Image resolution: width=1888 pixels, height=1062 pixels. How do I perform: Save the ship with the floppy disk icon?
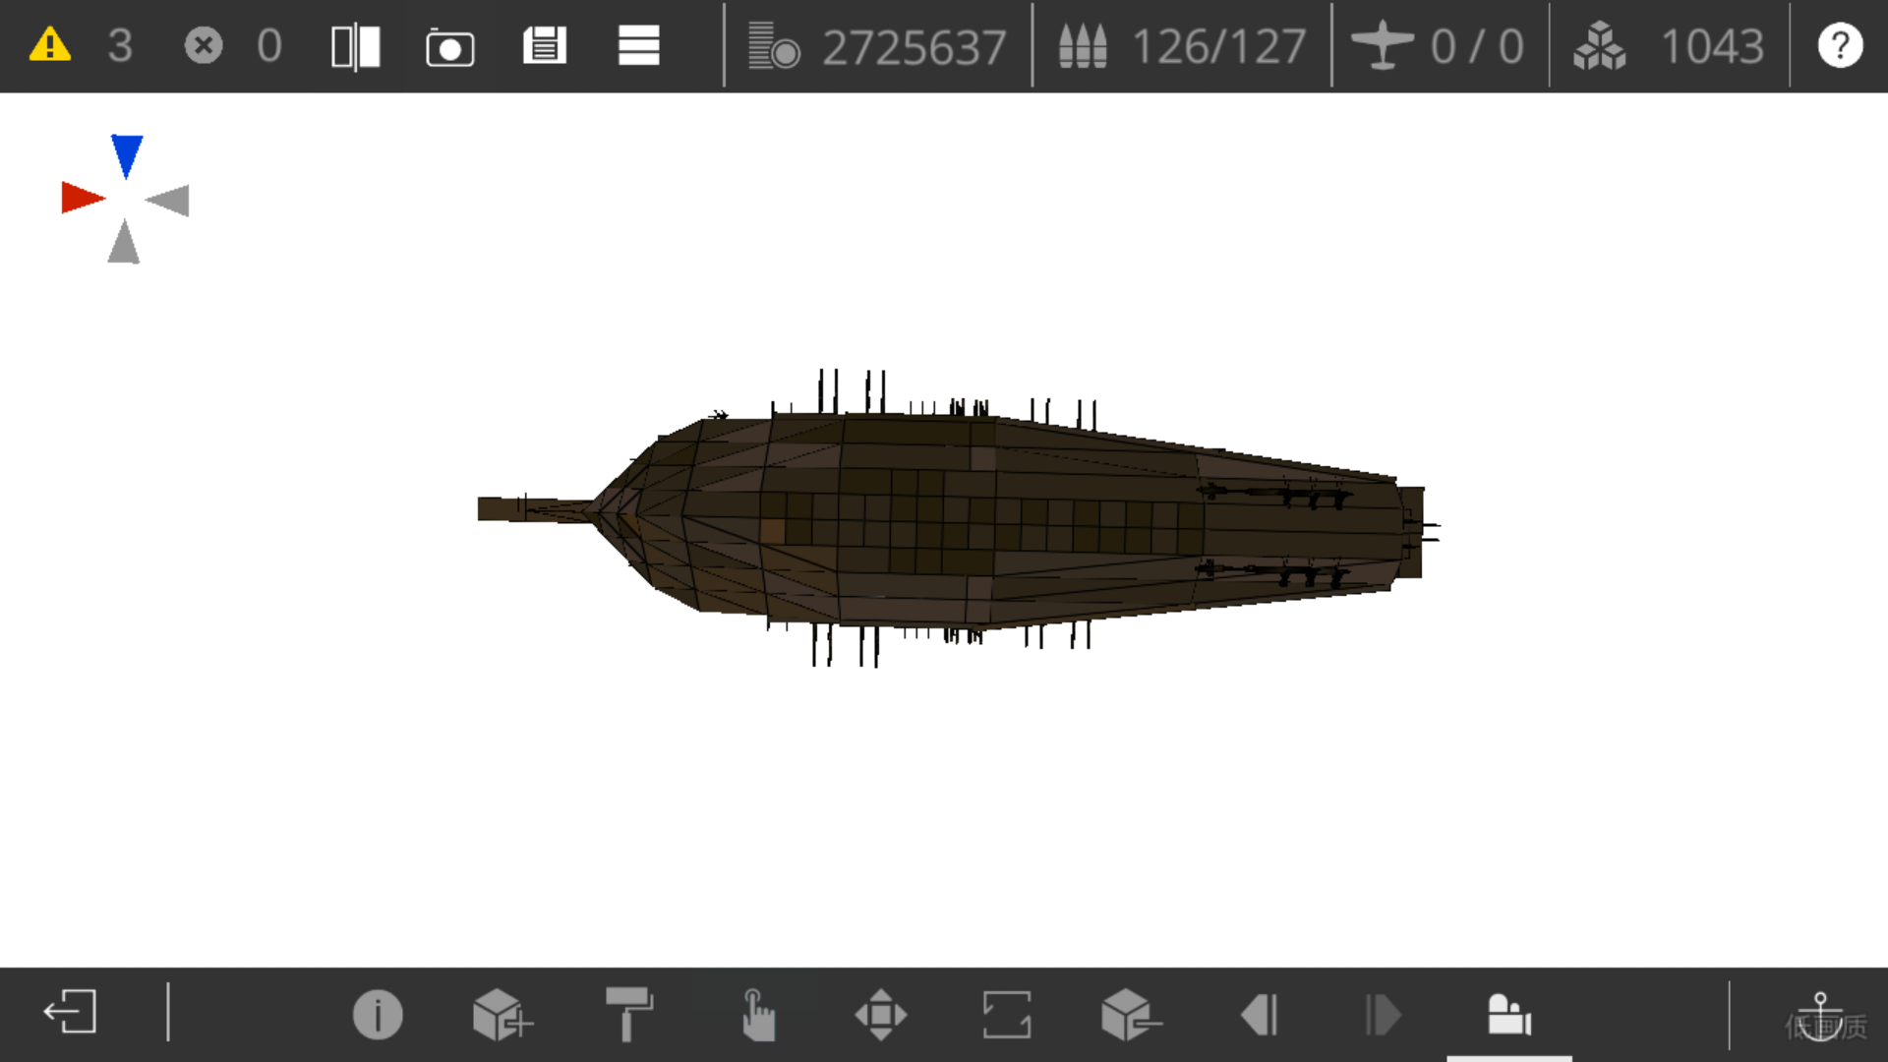click(x=545, y=45)
